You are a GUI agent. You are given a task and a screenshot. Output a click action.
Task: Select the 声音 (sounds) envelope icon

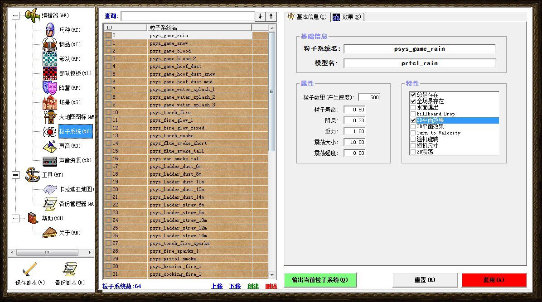coord(49,146)
